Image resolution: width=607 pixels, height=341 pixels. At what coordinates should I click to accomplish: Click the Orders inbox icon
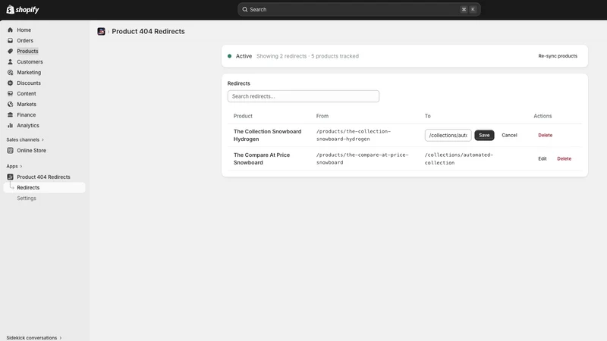pyautogui.click(x=10, y=40)
